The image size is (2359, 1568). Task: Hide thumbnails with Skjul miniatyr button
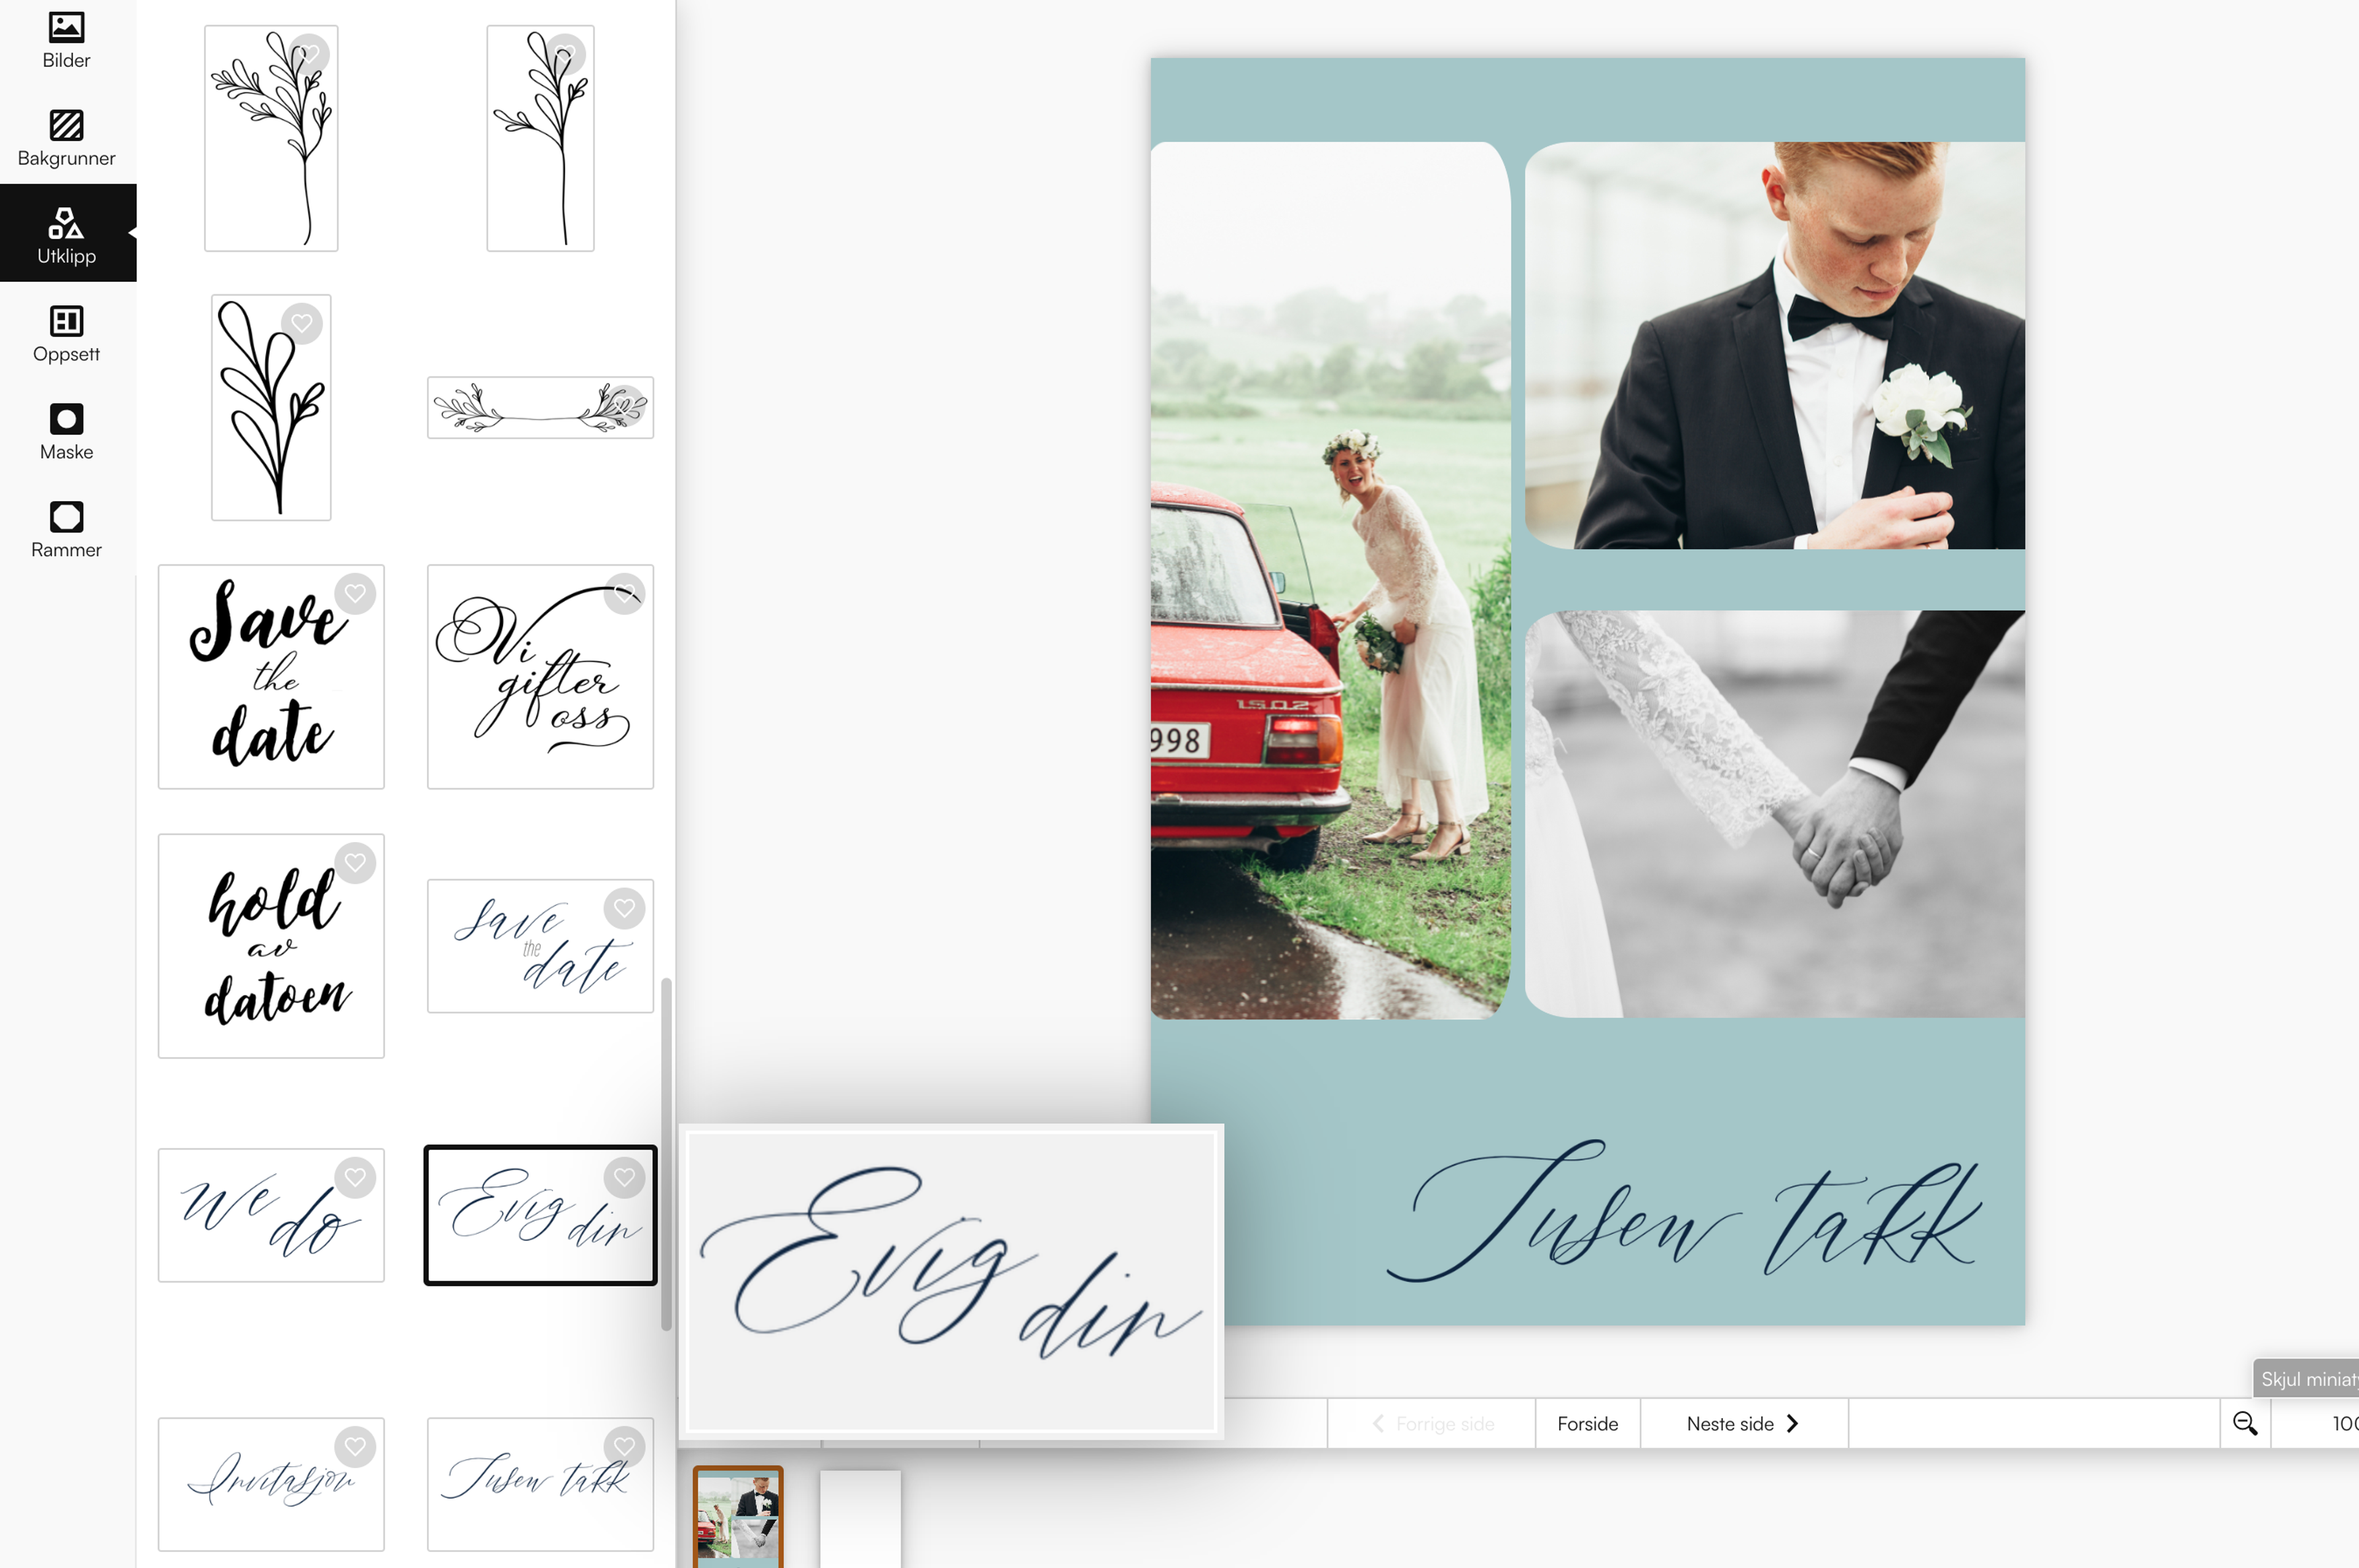coord(2305,1379)
